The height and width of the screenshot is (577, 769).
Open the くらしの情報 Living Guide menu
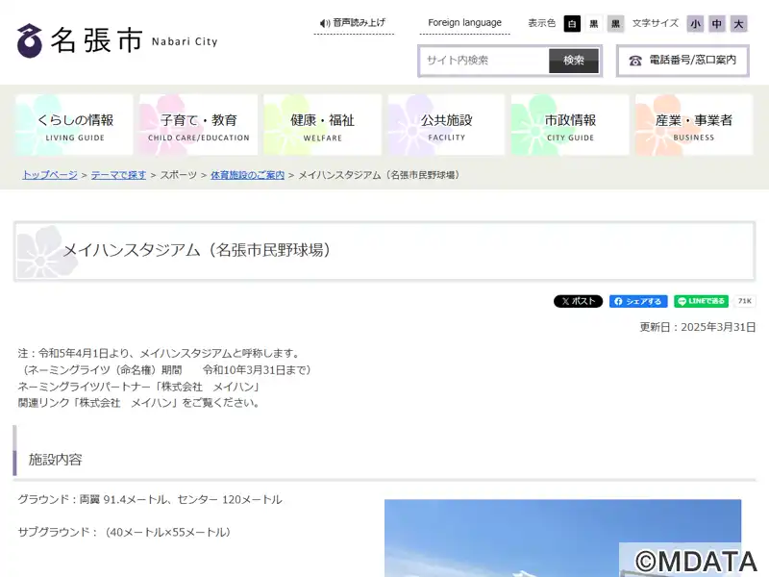(75, 125)
